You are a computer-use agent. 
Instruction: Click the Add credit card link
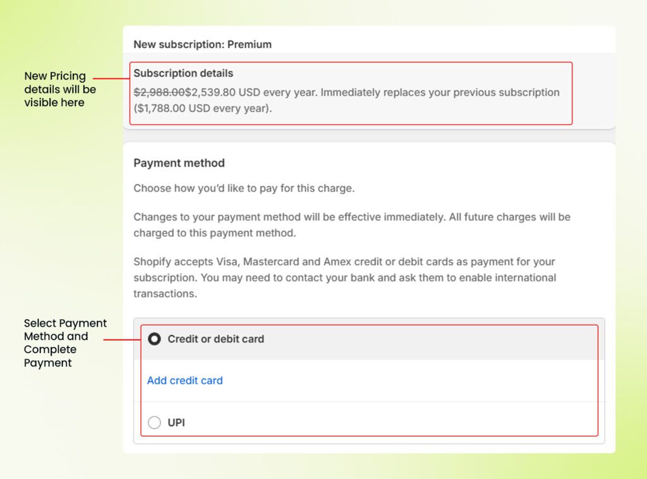point(184,380)
